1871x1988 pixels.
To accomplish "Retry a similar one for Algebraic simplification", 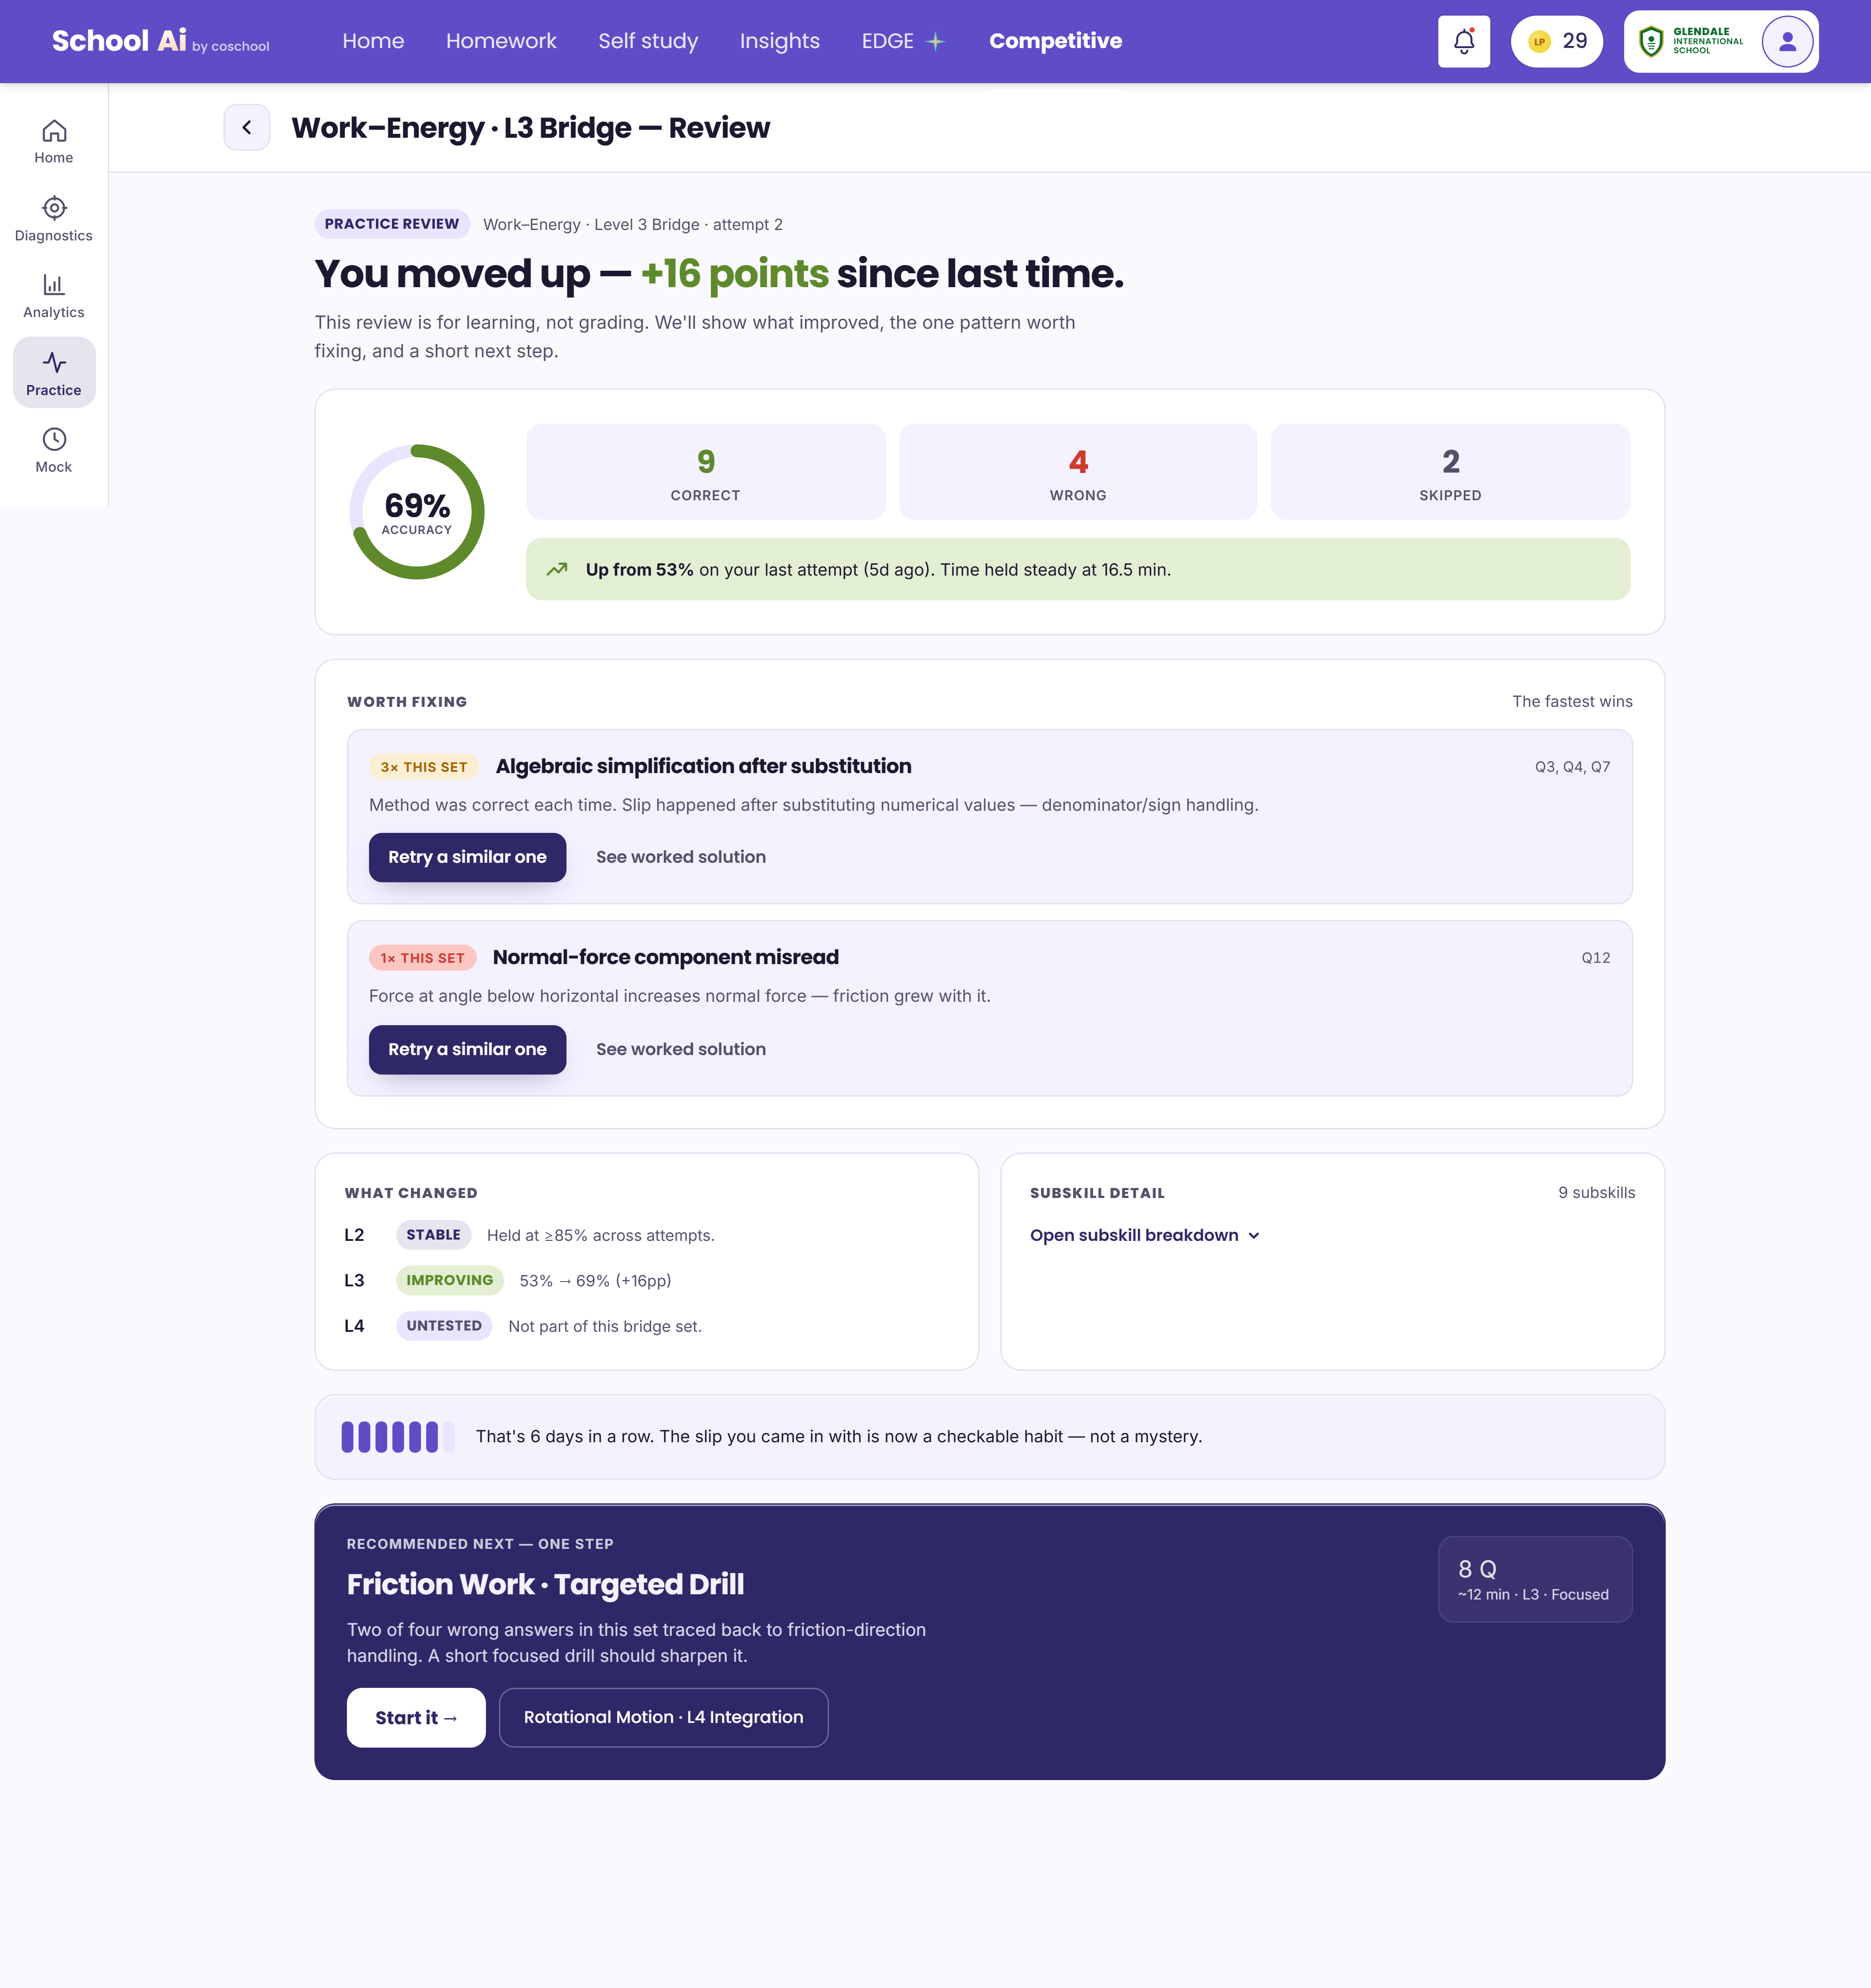I will coord(467,857).
